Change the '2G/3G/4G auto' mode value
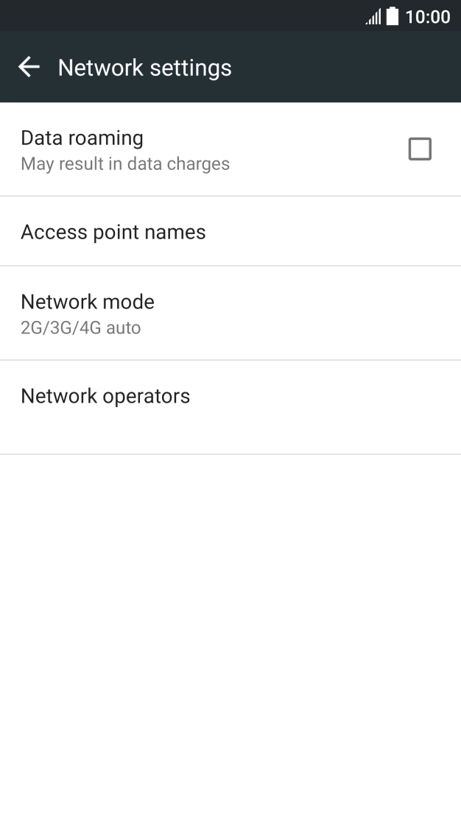Image resolution: width=461 pixels, height=820 pixels. (80, 328)
